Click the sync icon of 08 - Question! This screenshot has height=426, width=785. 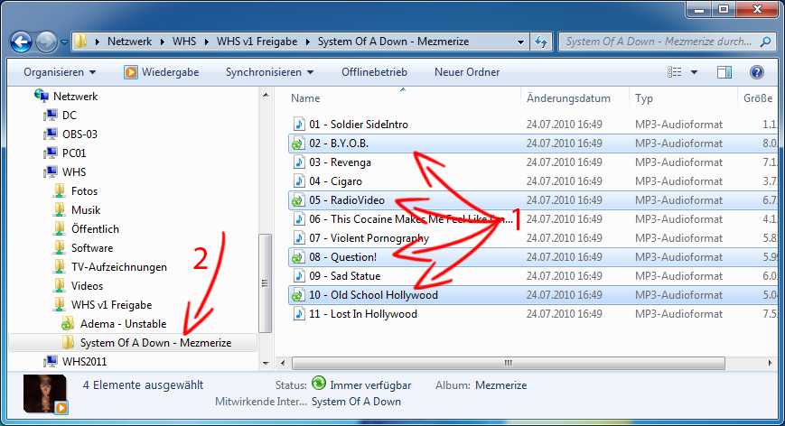[x=298, y=258]
